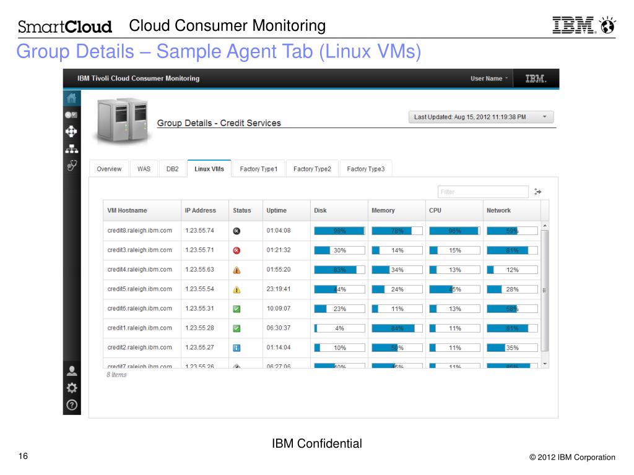Click uptime value 10:09:07

279,309
